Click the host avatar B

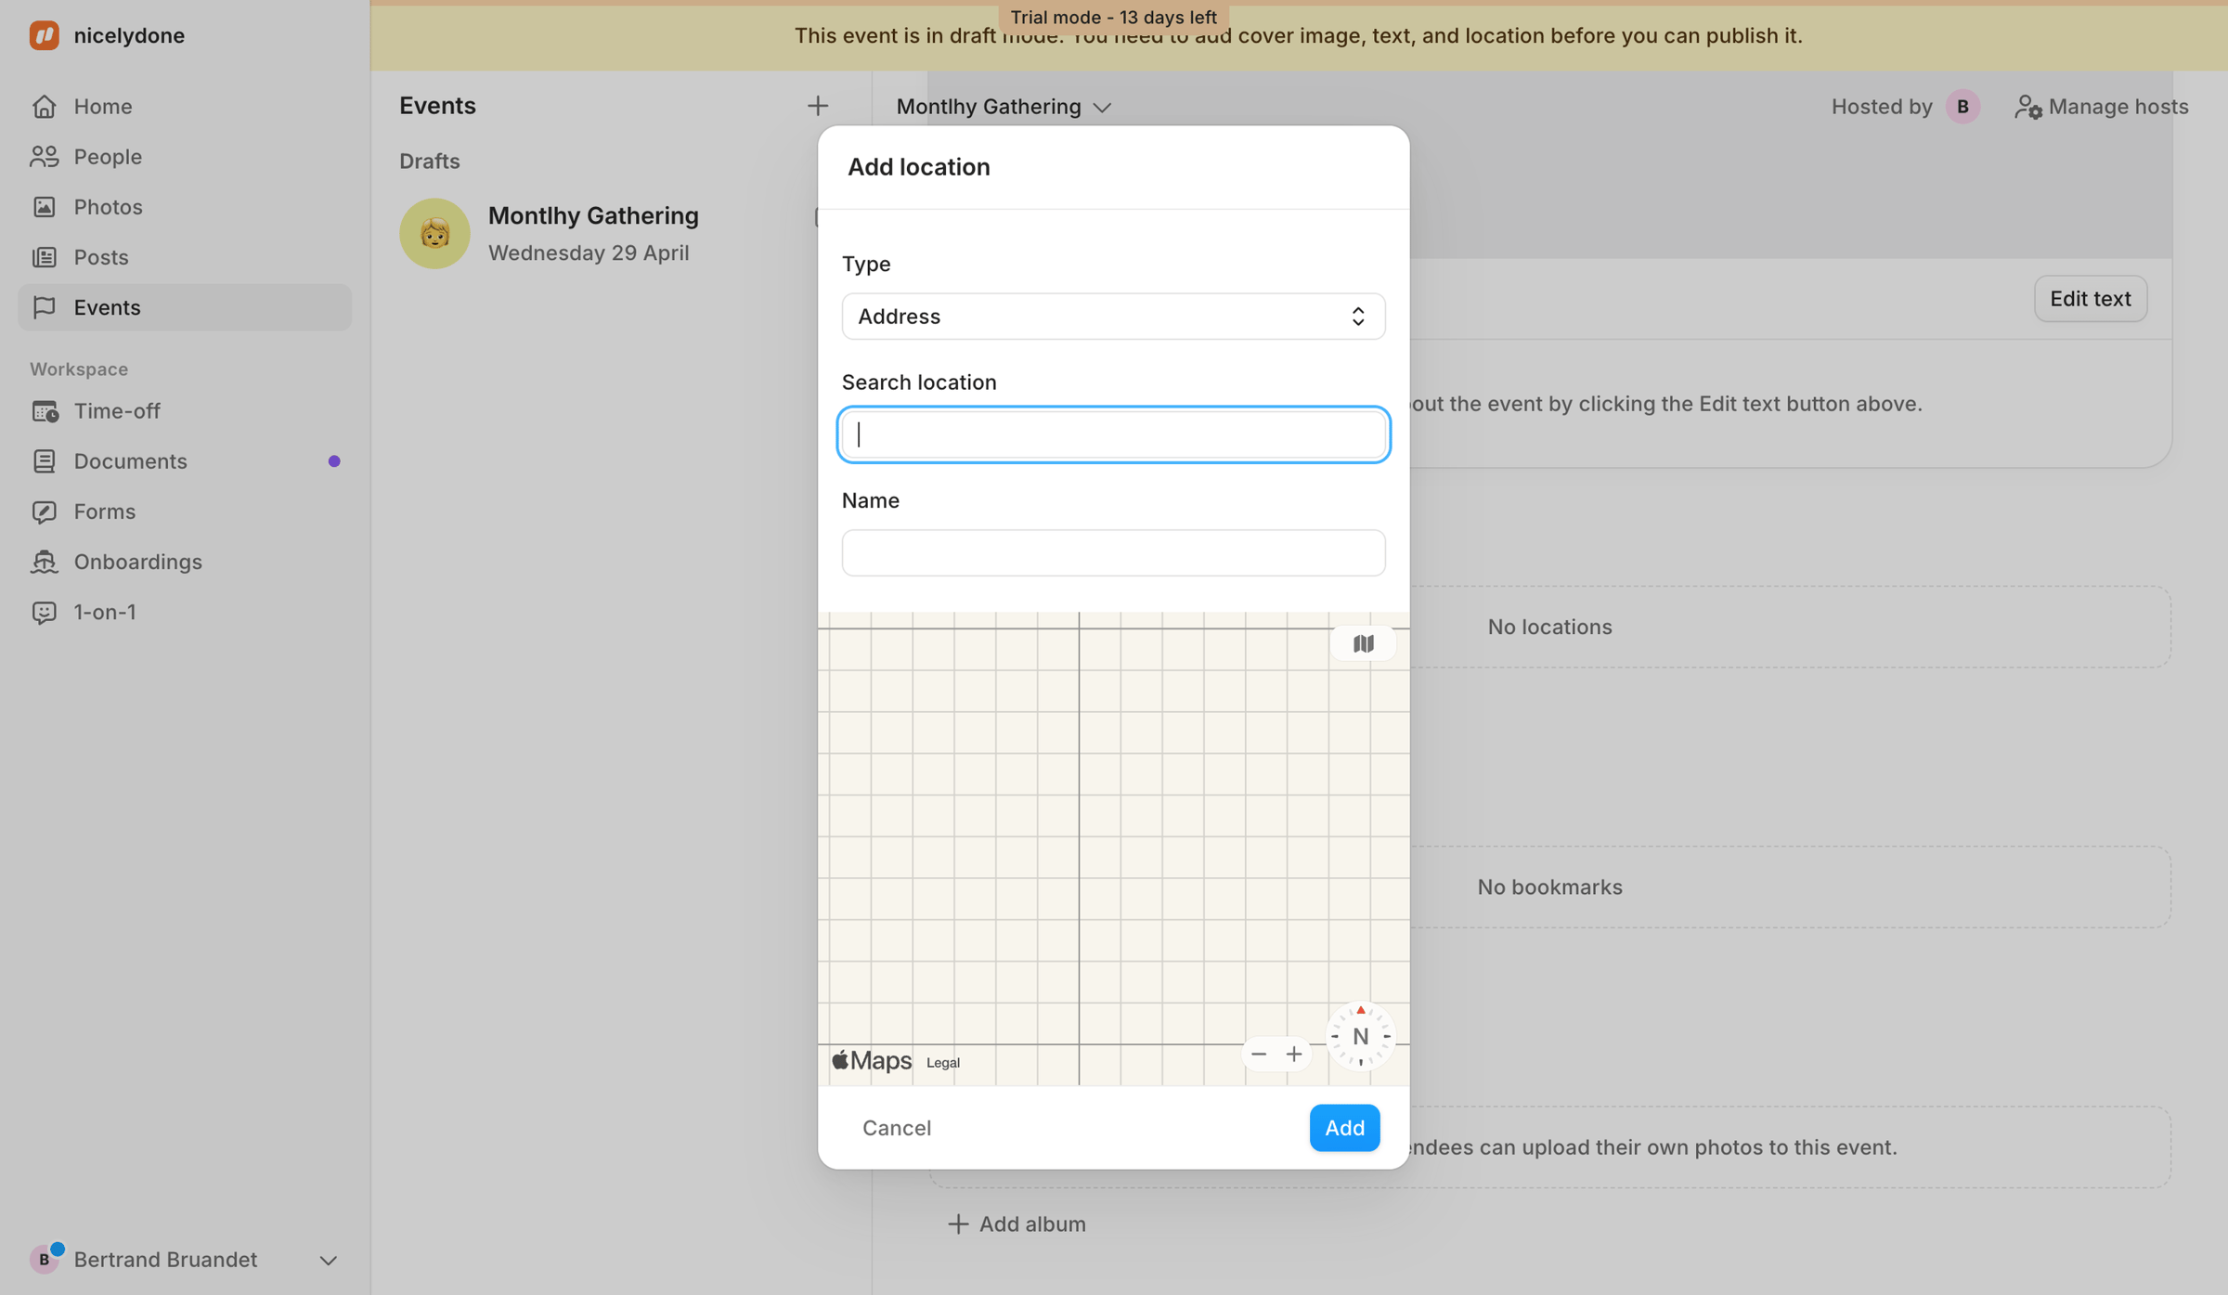pyautogui.click(x=1962, y=107)
